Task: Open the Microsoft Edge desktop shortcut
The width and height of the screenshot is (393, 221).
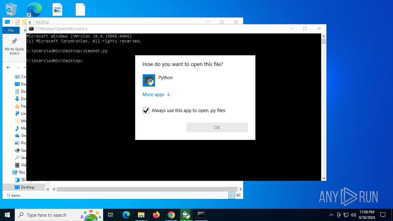Action: point(34,9)
